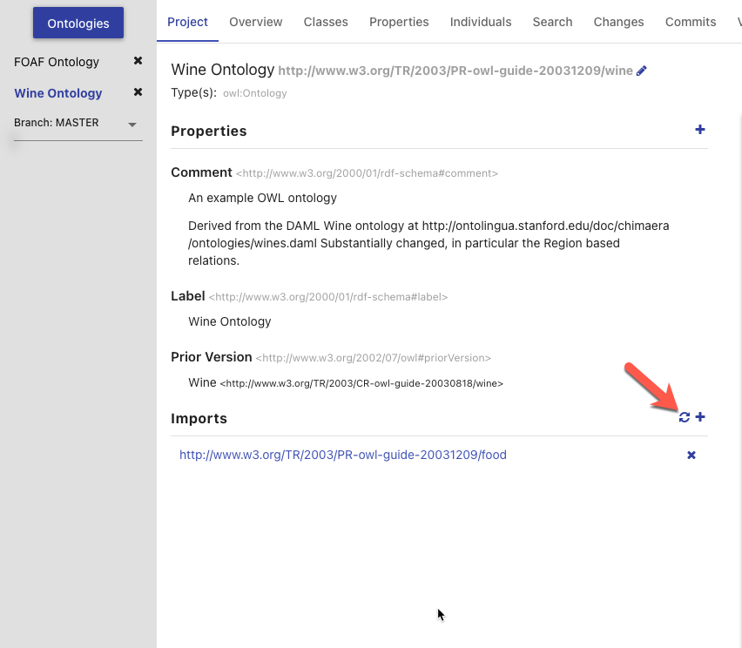Screen dimensions: 742x648
Task: Open the Overview tab
Action: 256,22
